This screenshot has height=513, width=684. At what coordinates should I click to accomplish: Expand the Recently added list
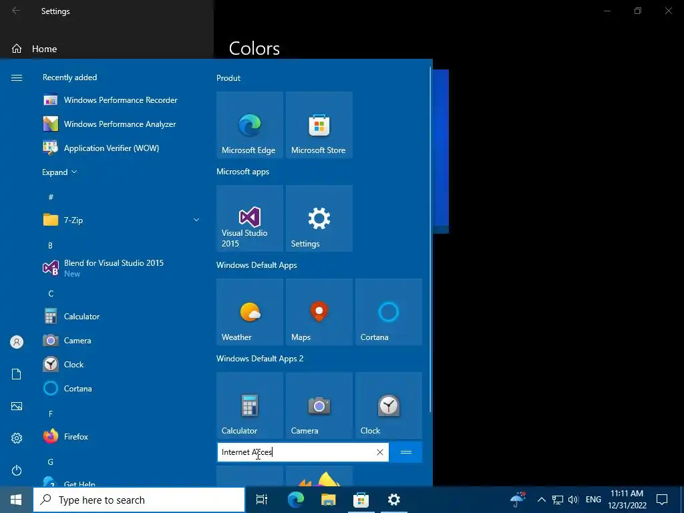[59, 172]
